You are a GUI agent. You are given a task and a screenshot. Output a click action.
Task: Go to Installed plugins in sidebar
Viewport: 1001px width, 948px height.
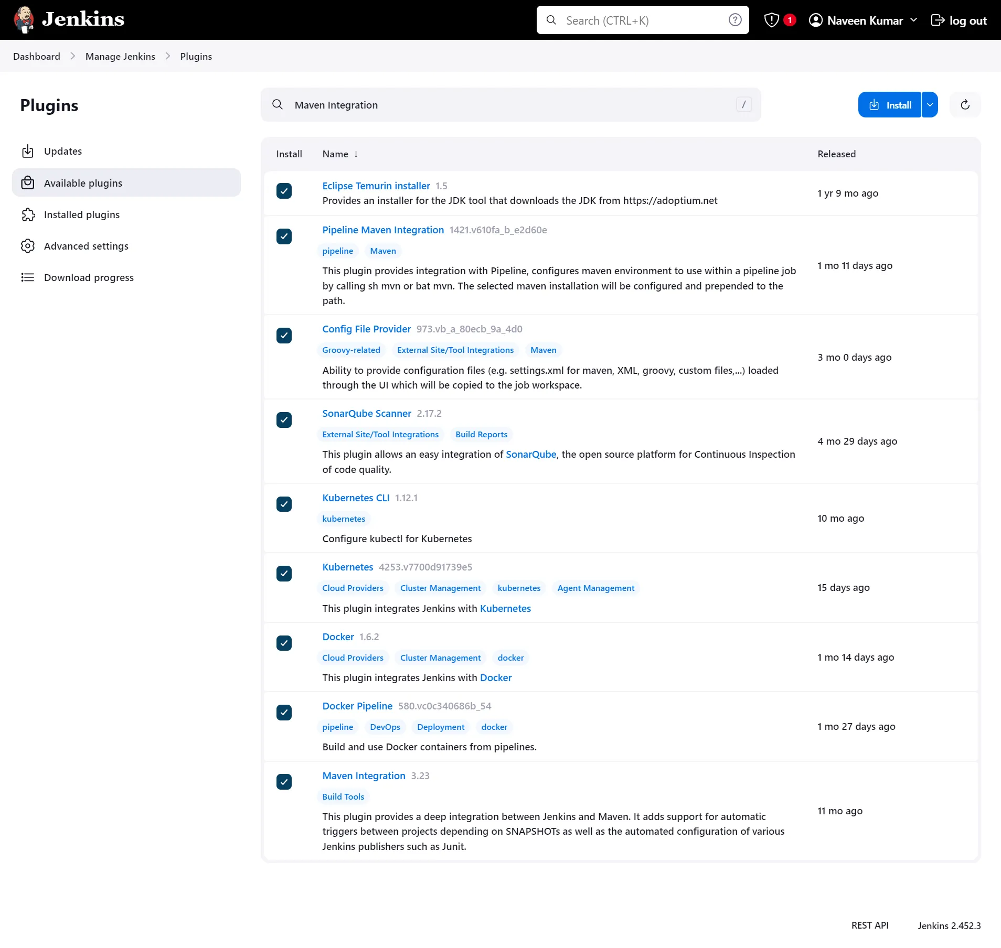126,214
